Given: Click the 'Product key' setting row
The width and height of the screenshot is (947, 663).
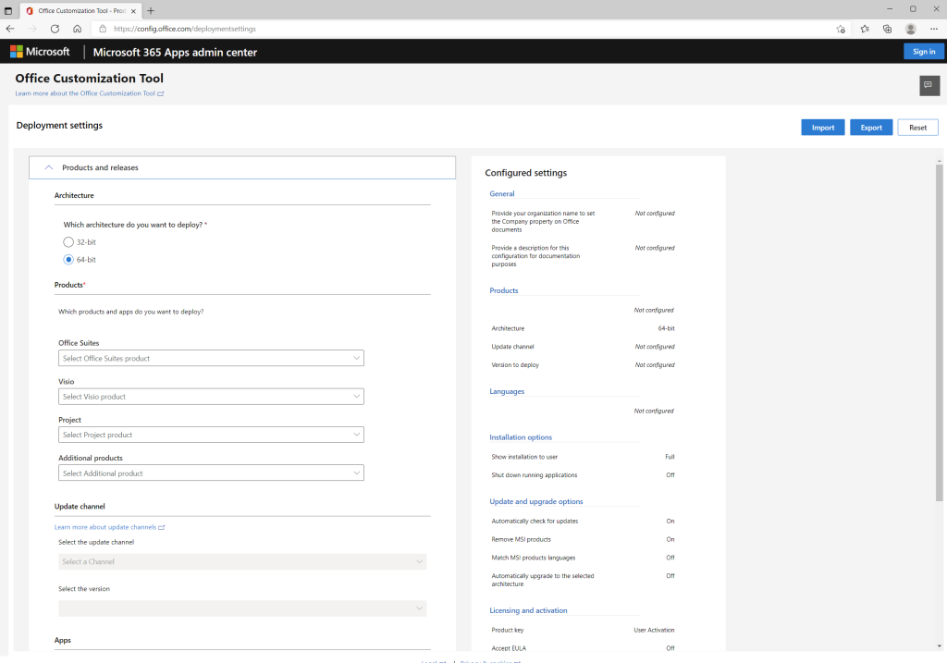Looking at the screenshot, I should click(x=583, y=630).
